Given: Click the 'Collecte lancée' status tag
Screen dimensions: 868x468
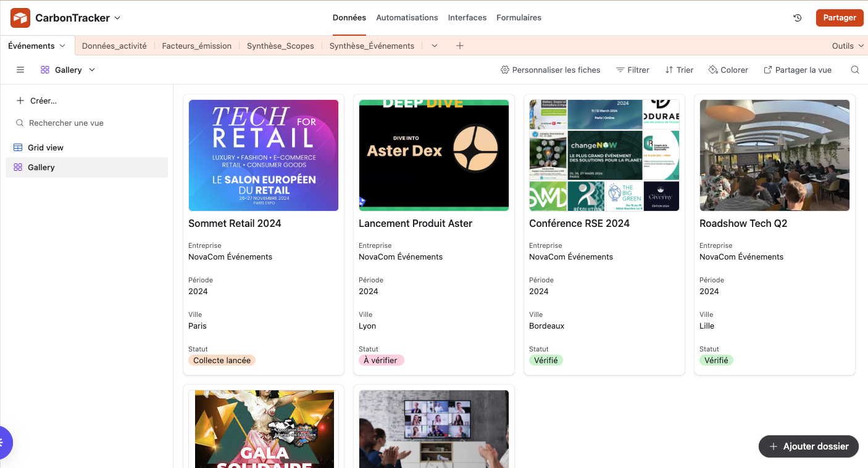Looking at the screenshot, I should tap(222, 360).
